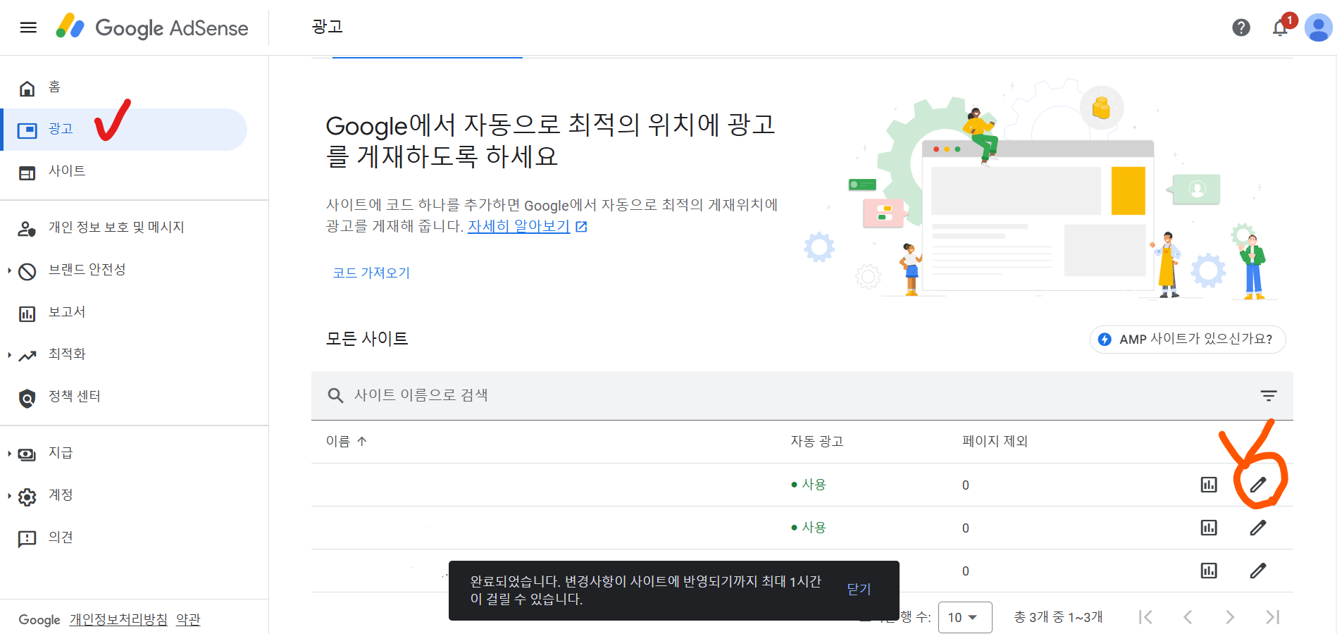This screenshot has width=1337, height=634.
Task: Click AMP 사이트가 있으신가요? button
Action: 1188,339
